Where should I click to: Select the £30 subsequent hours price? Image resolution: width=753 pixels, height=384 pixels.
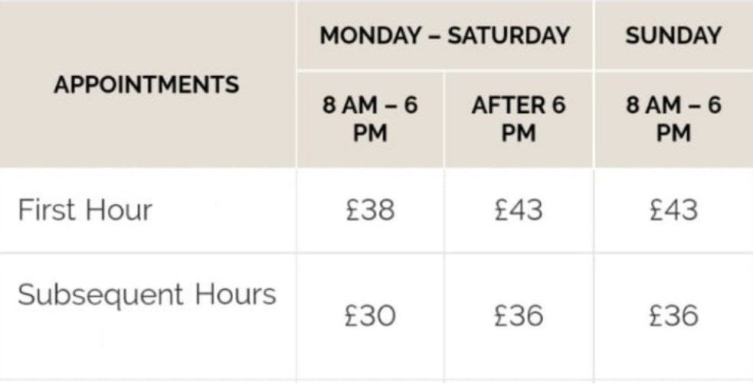tap(370, 316)
